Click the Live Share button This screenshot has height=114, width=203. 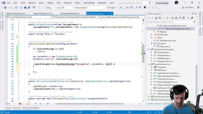(x=187, y=8)
